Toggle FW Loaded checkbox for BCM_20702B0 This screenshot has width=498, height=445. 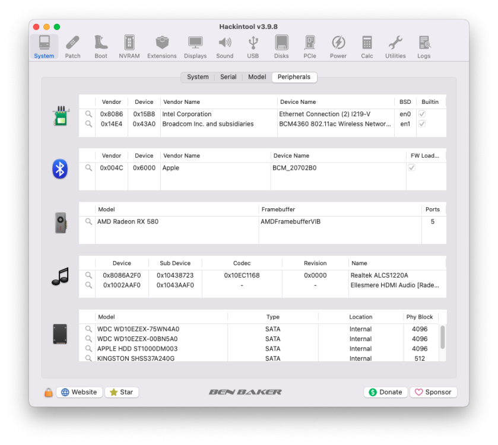[411, 167]
